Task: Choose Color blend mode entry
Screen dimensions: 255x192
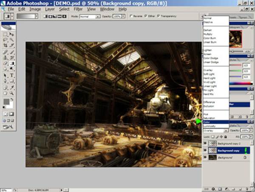Action: click(216, 122)
